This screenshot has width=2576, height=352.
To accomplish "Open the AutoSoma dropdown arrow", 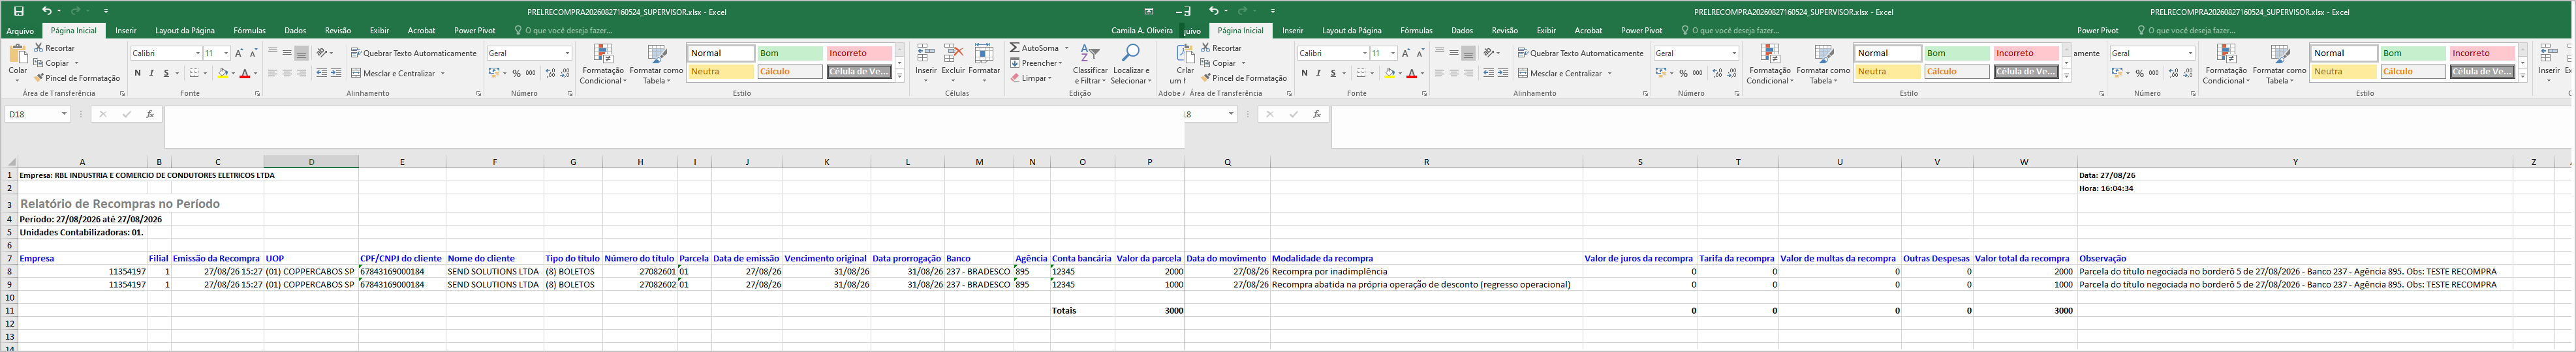I will click(1066, 48).
